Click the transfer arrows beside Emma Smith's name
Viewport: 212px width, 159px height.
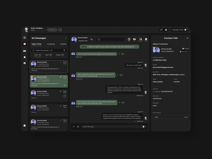coord(92,39)
